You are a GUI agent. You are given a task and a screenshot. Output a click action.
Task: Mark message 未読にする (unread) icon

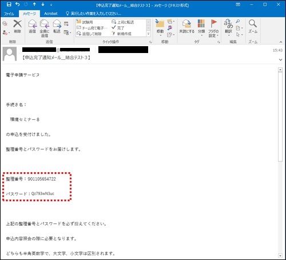(186, 23)
